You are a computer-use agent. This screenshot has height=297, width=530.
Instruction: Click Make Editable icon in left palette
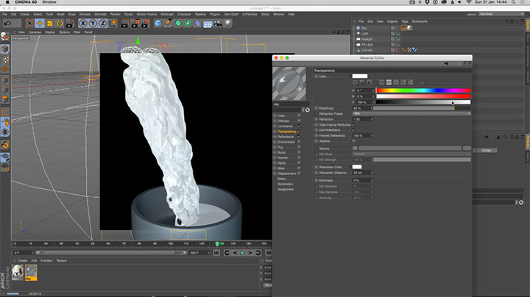pos(4,37)
